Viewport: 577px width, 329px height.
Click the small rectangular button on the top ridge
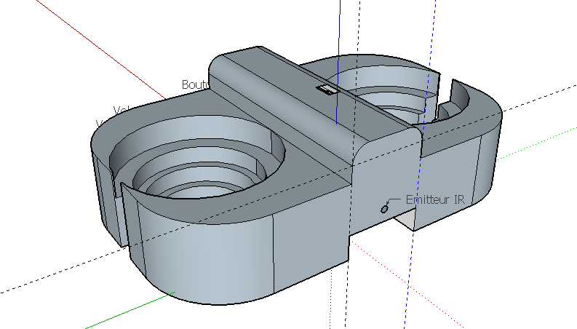327,90
